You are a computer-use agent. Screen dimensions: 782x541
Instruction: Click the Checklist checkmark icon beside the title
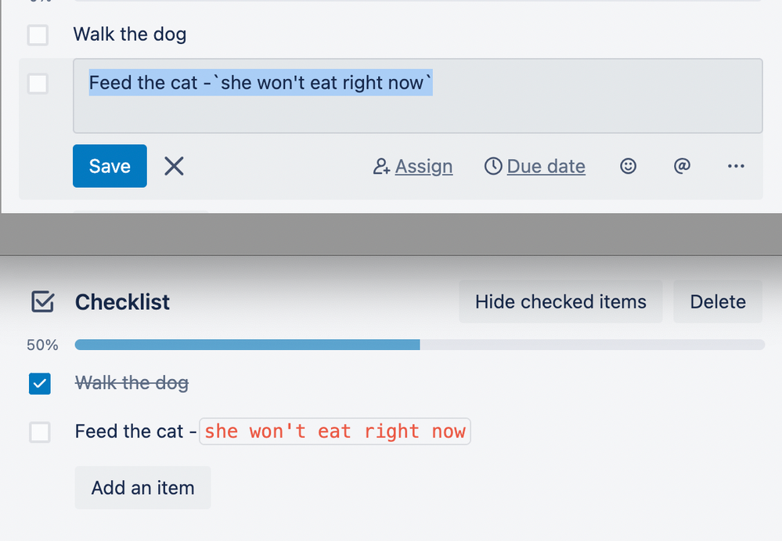[x=42, y=301]
